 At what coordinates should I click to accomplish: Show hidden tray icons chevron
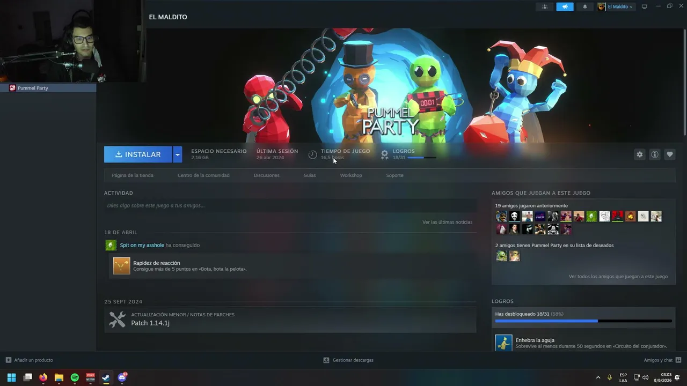(x=598, y=377)
